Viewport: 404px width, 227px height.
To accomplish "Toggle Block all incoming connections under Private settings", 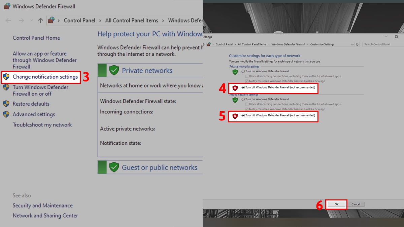I will (247, 76).
